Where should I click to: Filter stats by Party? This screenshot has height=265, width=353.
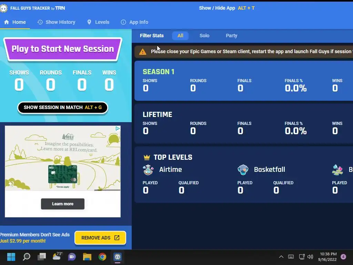tap(231, 36)
